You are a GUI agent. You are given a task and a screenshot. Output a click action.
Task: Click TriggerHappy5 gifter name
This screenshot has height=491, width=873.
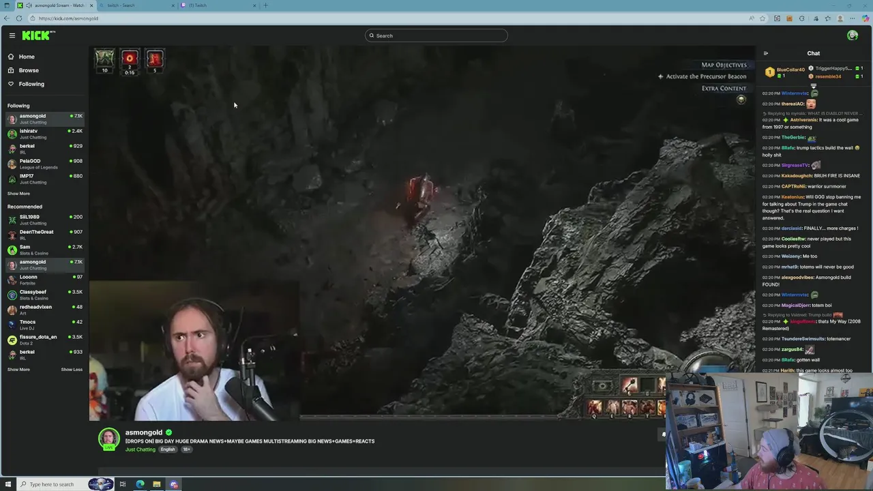[833, 68]
